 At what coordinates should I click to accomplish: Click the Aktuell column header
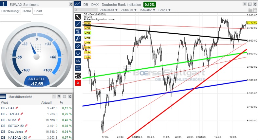[46, 102]
